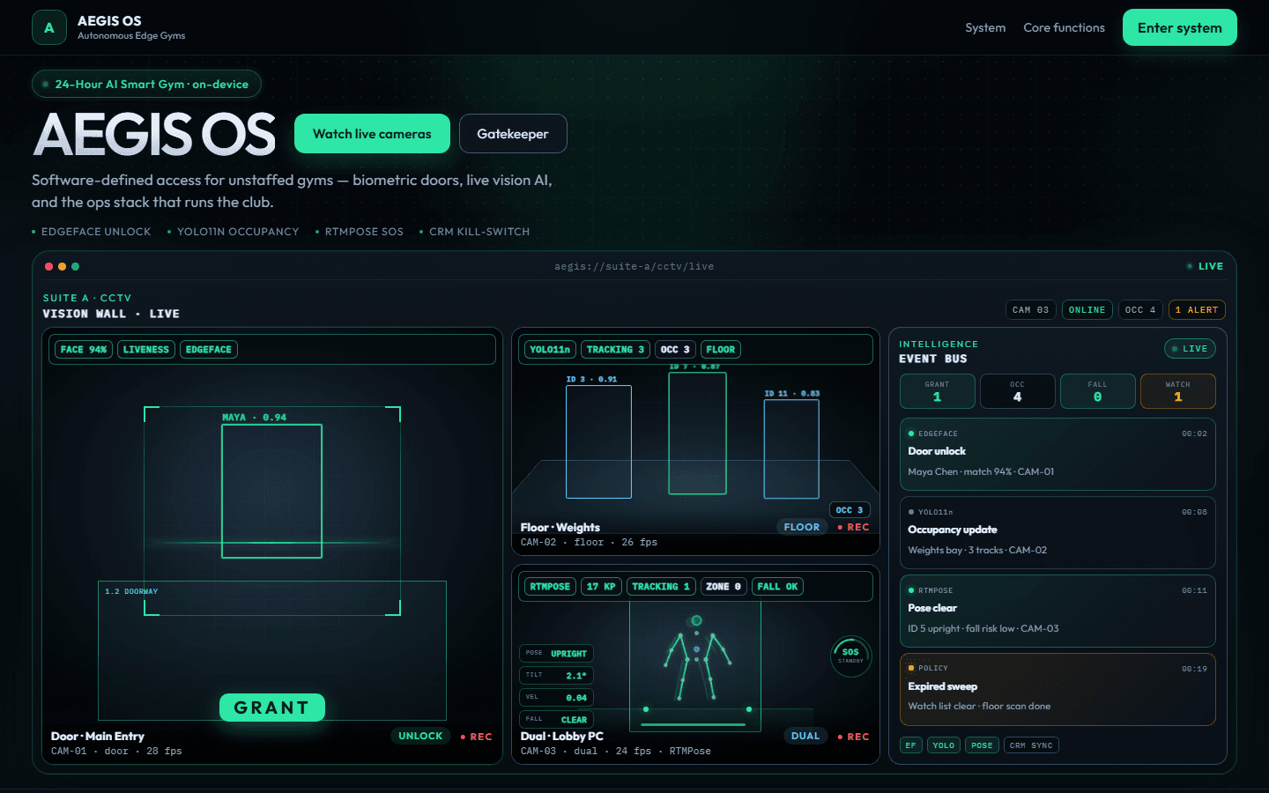Toggle the TRACKING 3 tag
This screenshot has height=793, width=1269.
(615, 350)
